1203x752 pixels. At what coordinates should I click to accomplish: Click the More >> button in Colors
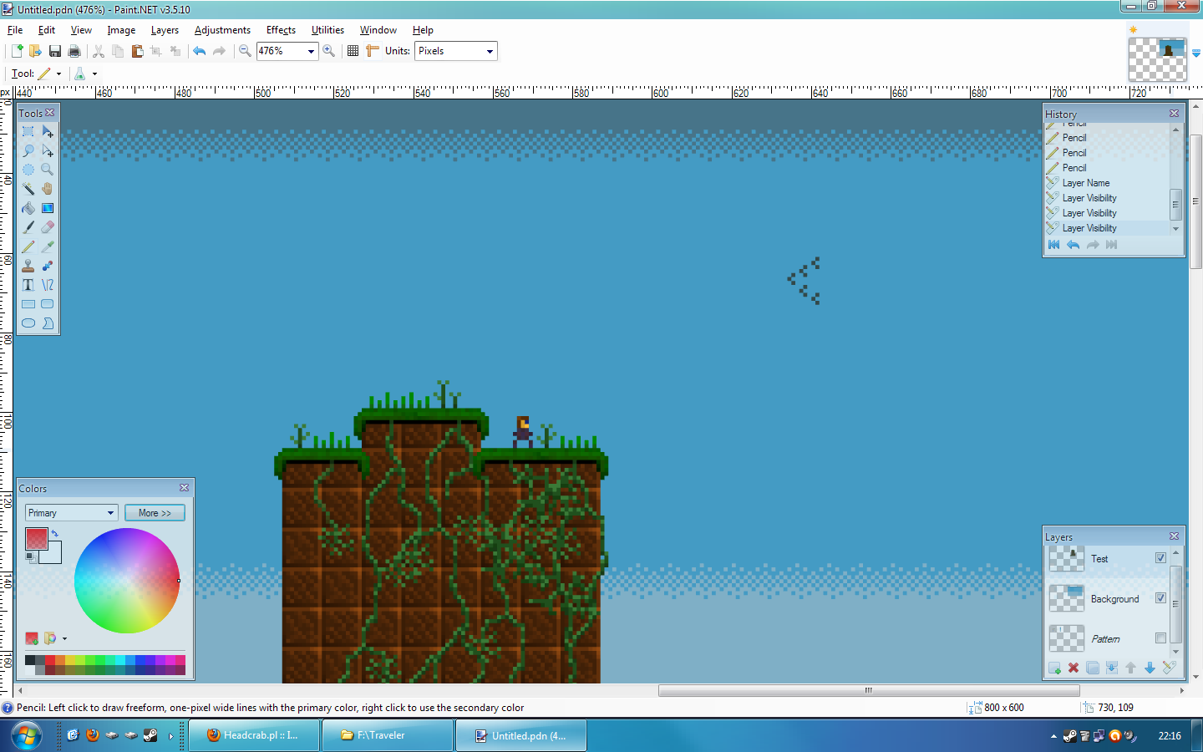(x=155, y=513)
